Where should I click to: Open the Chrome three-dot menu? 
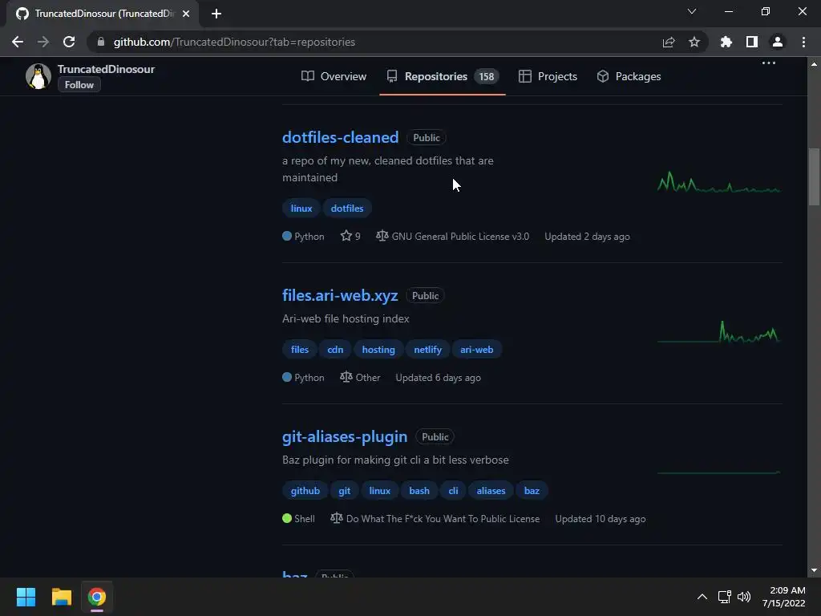[x=803, y=42]
